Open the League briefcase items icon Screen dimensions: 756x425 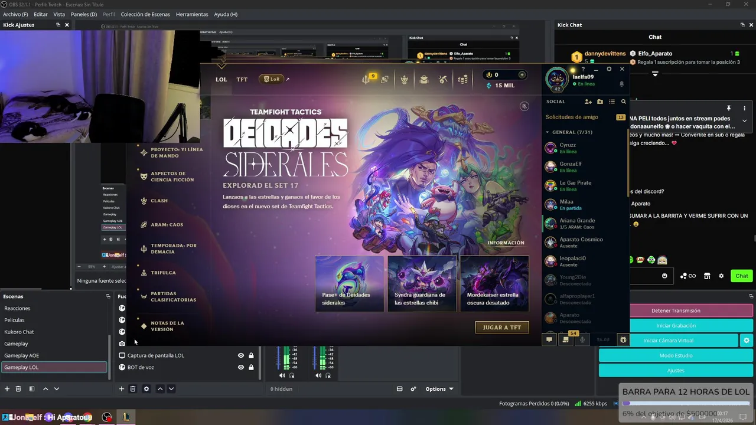coord(423,79)
